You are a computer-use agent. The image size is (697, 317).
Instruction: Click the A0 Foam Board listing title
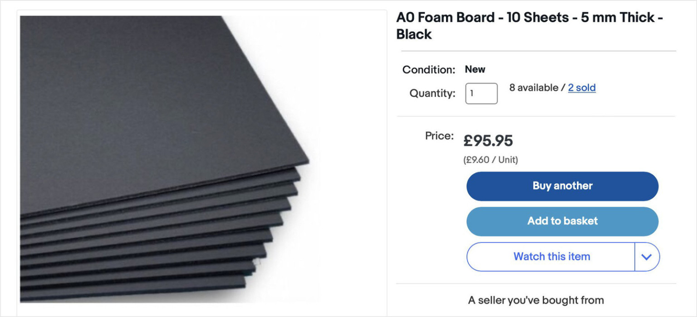coord(529,25)
